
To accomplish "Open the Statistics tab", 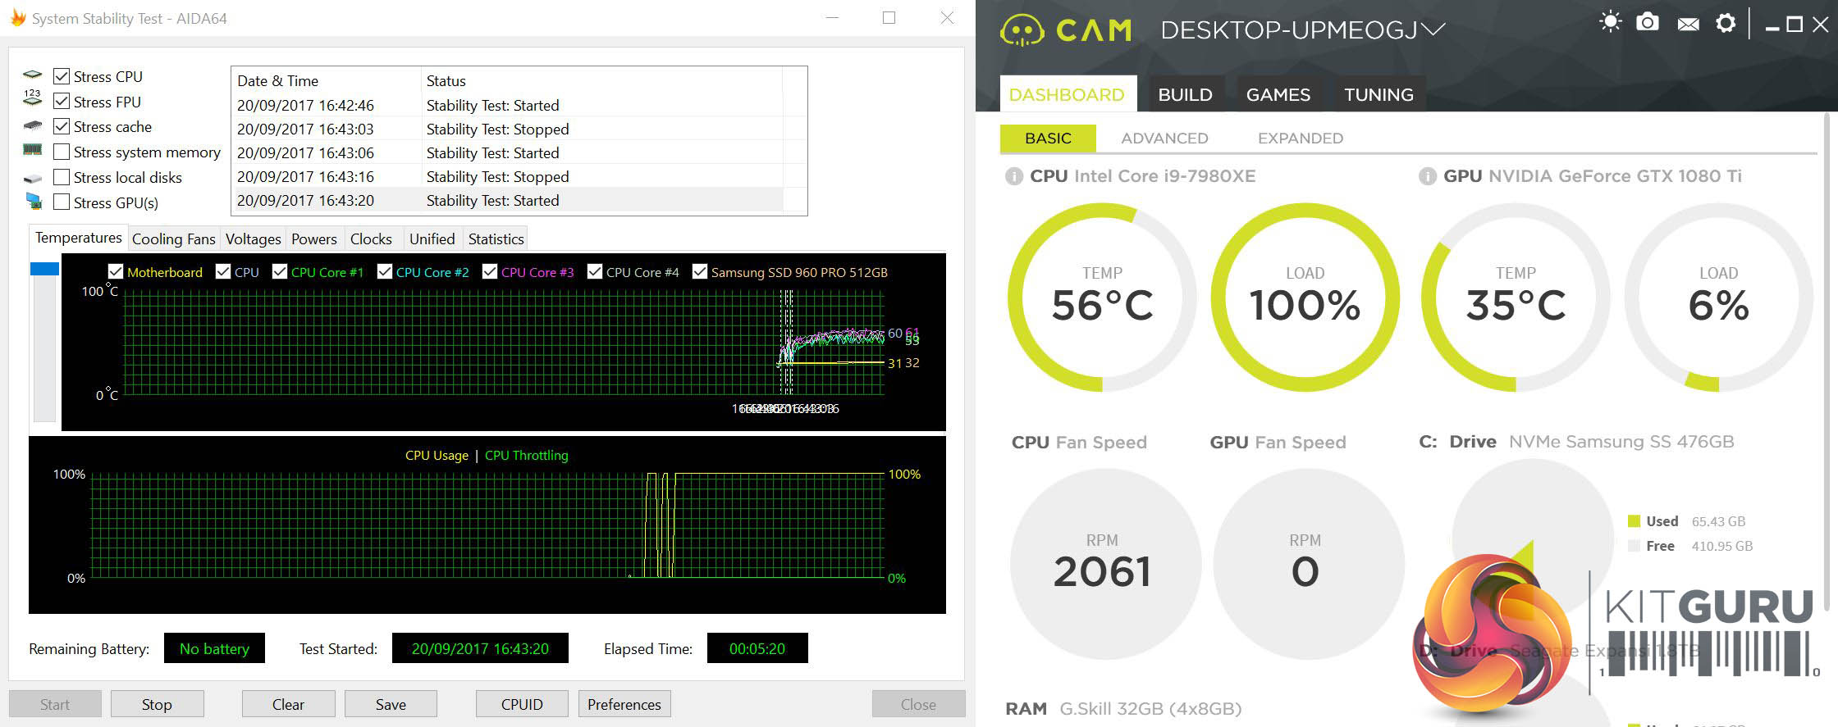I will (x=496, y=239).
